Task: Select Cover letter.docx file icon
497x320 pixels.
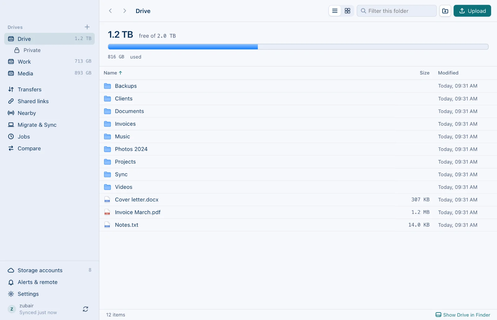Action: pyautogui.click(x=107, y=200)
